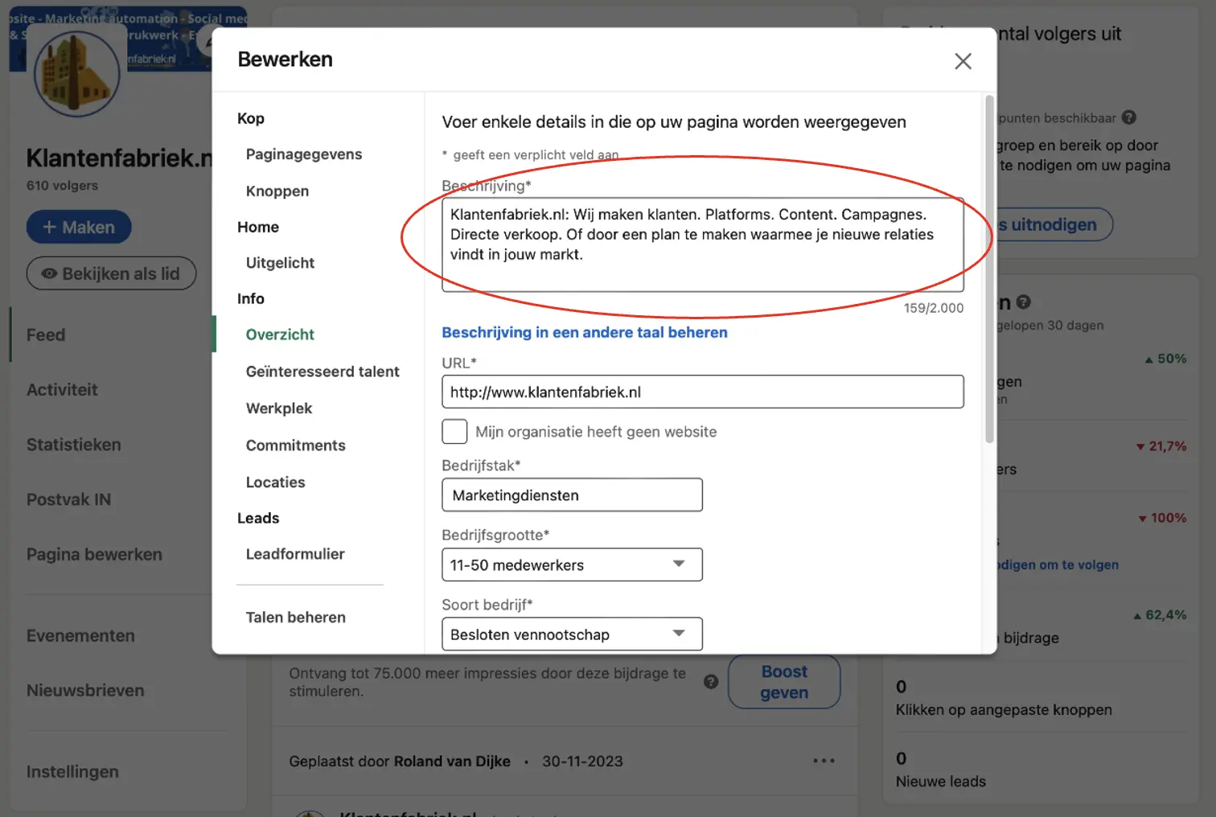Click help icon next to punten beschikbaar
The width and height of the screenshot is (1216, 817).
(x=1129, y=117)
